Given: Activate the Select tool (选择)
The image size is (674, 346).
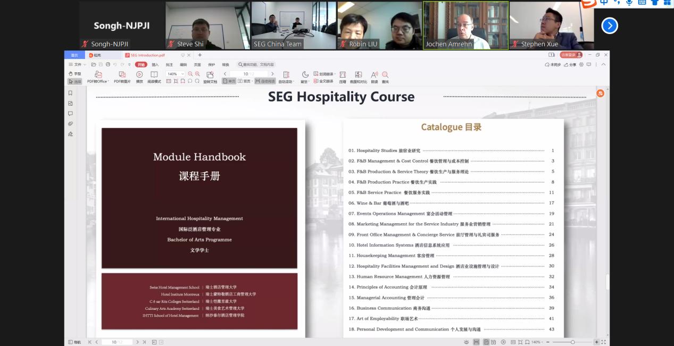Looking at the screenshot, I should pyautogui.click(x=75, y=81).
